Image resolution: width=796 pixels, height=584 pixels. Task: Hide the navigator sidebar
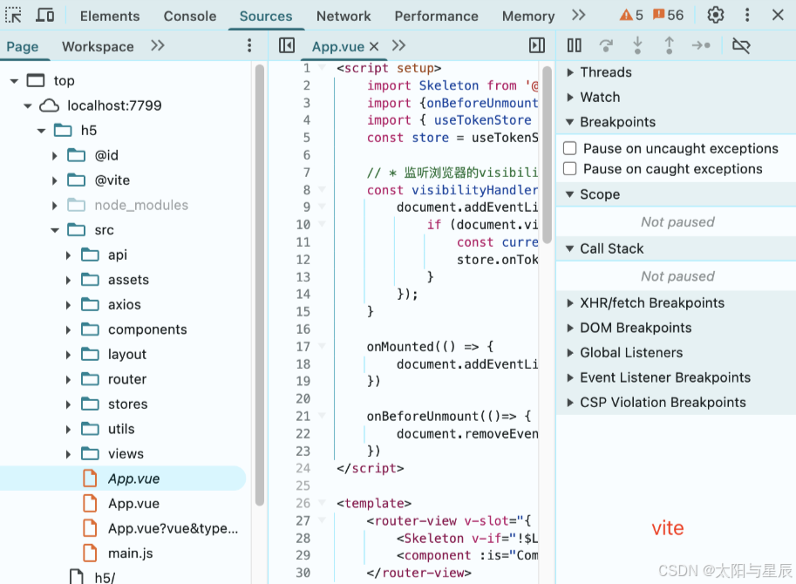[x=287, y=45]
